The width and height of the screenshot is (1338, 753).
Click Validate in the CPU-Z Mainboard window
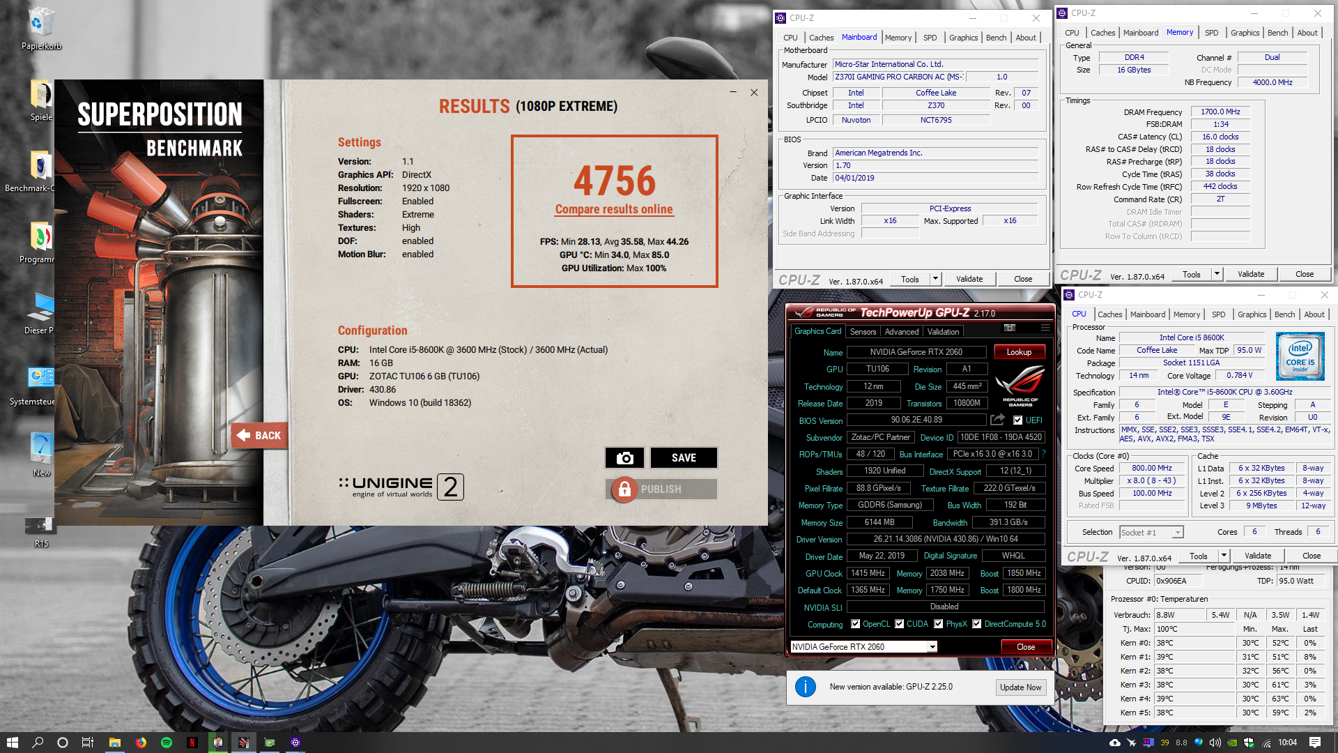[969, 279]
